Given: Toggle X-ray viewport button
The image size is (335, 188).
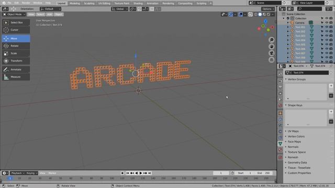Looking at the screenshot, I should pos(250,15).
